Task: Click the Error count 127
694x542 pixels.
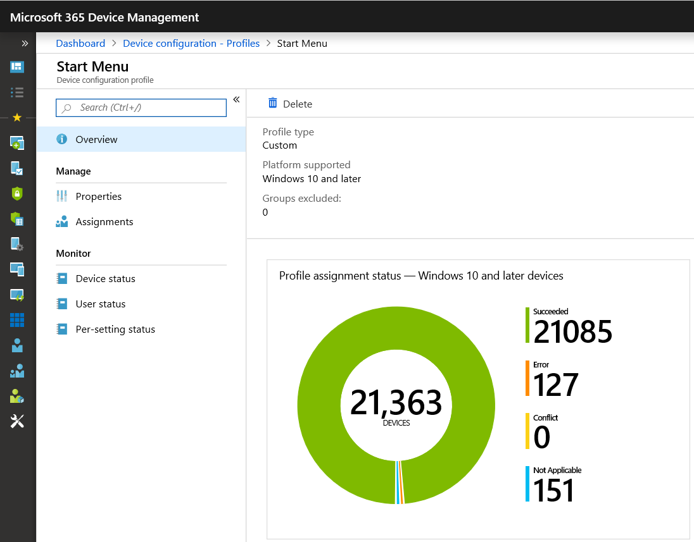Action: coord(556,385)
